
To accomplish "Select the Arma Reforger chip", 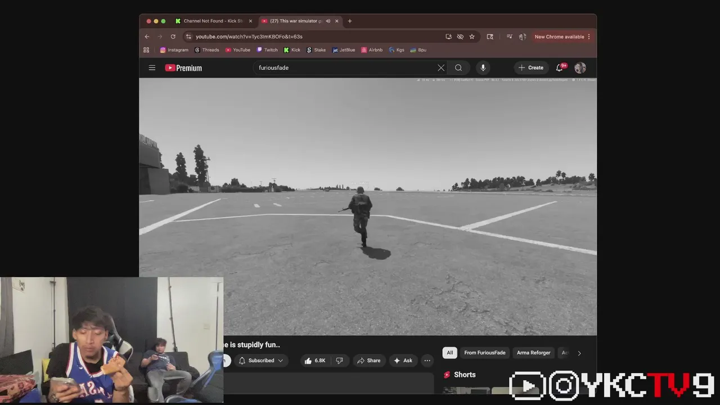I will (x=534, y=353).
